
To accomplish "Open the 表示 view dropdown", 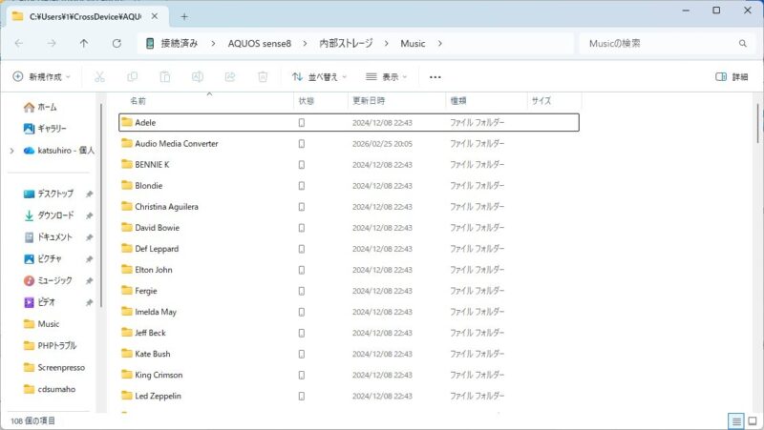I will [x=386, y=77].
